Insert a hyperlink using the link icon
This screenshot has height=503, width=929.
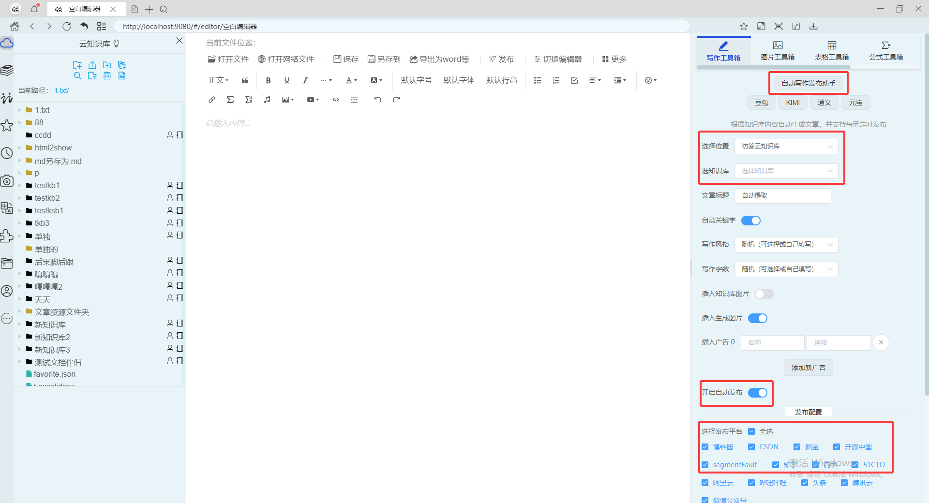[212, 100]
